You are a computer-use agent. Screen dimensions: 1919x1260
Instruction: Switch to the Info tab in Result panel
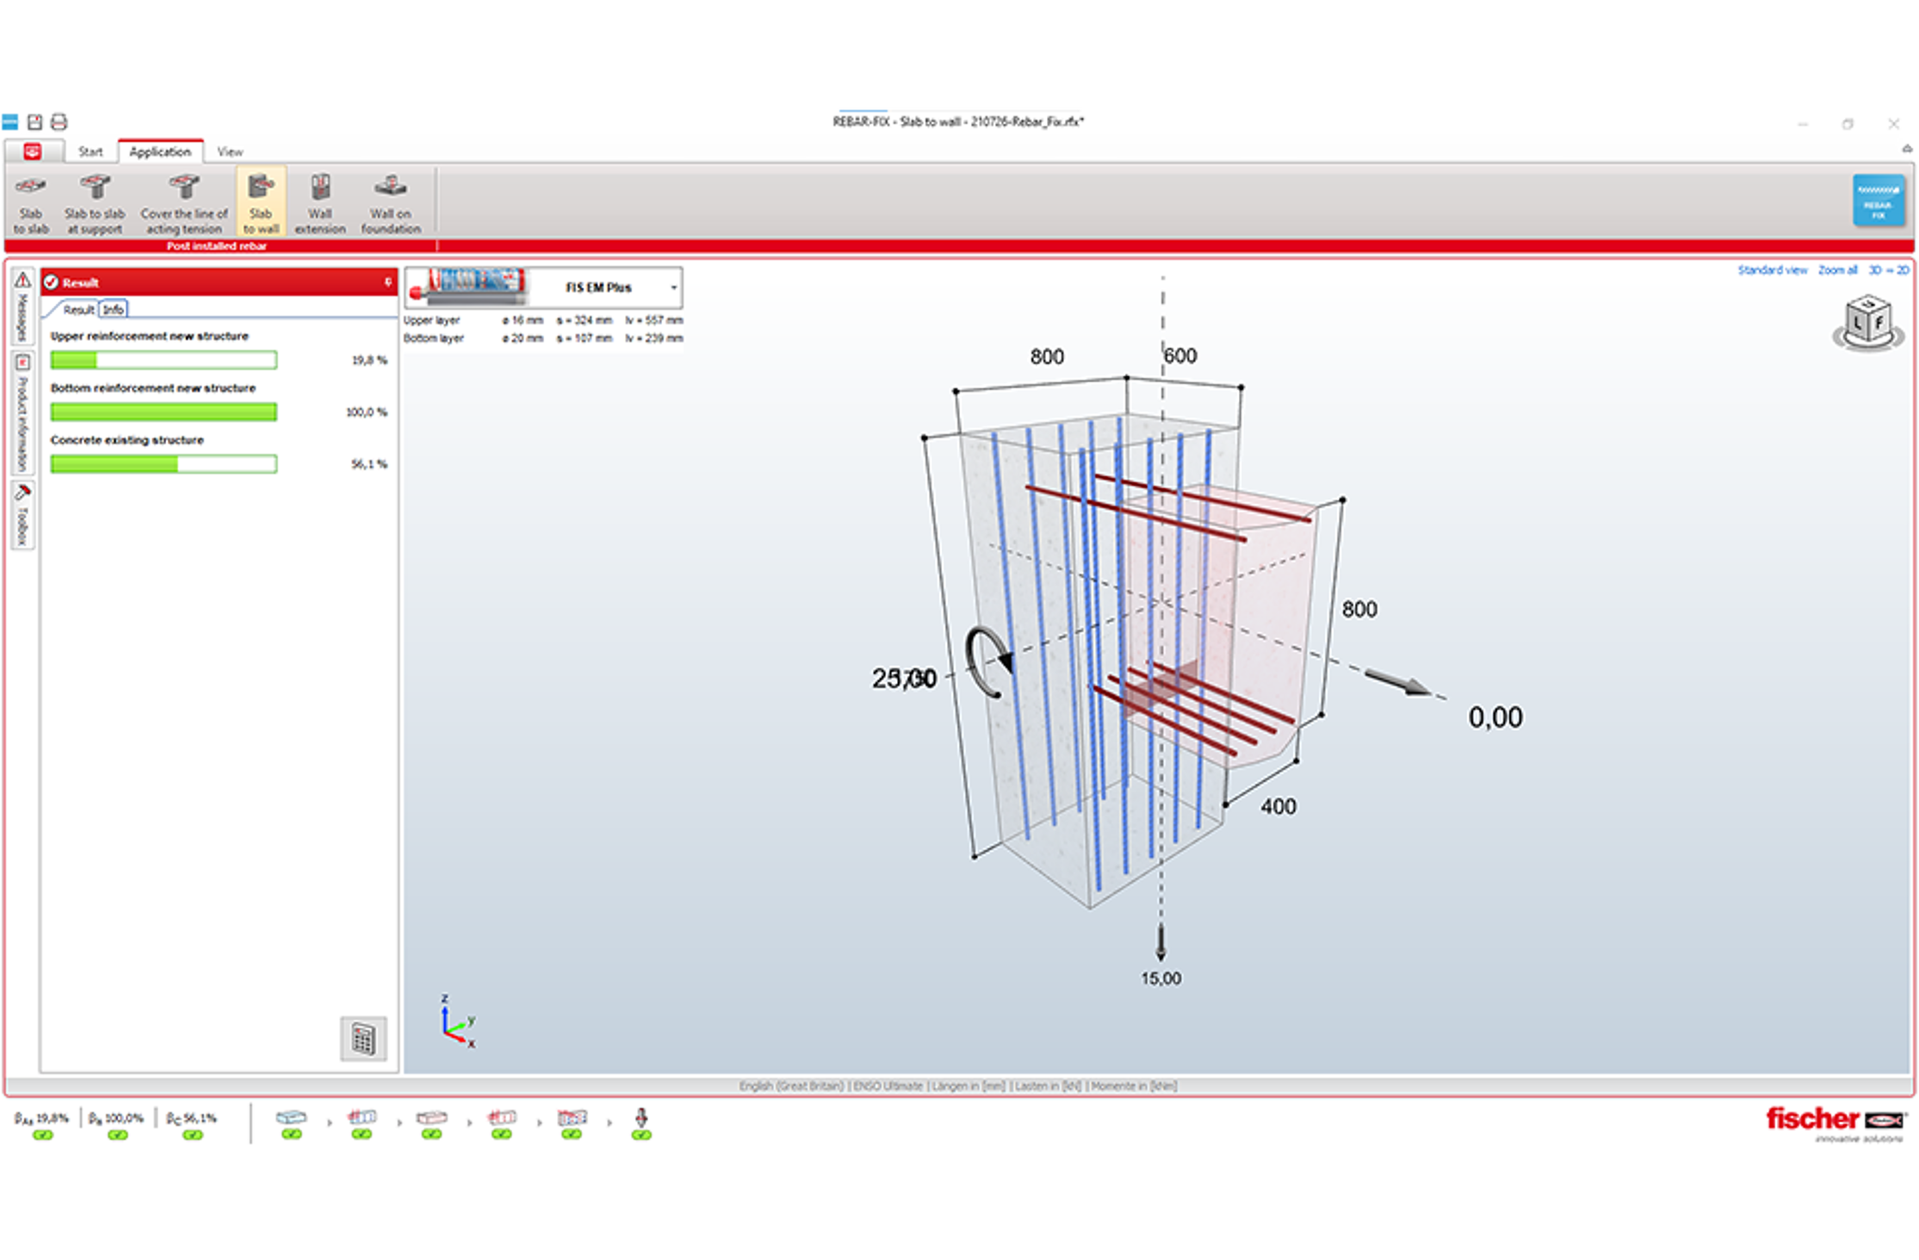[113, 308]
